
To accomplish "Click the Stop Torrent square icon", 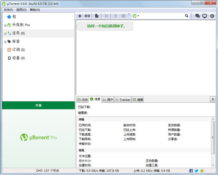I will [123, 16].
